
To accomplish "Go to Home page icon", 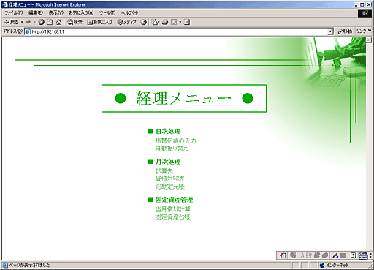I will coord(58,22).
